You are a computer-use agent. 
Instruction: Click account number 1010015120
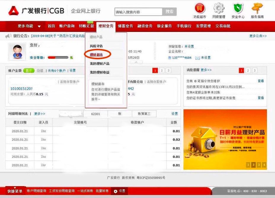coord(21,89)
